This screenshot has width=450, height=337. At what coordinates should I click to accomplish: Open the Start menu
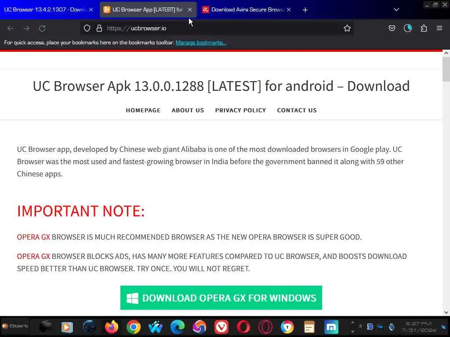(15, 326)
